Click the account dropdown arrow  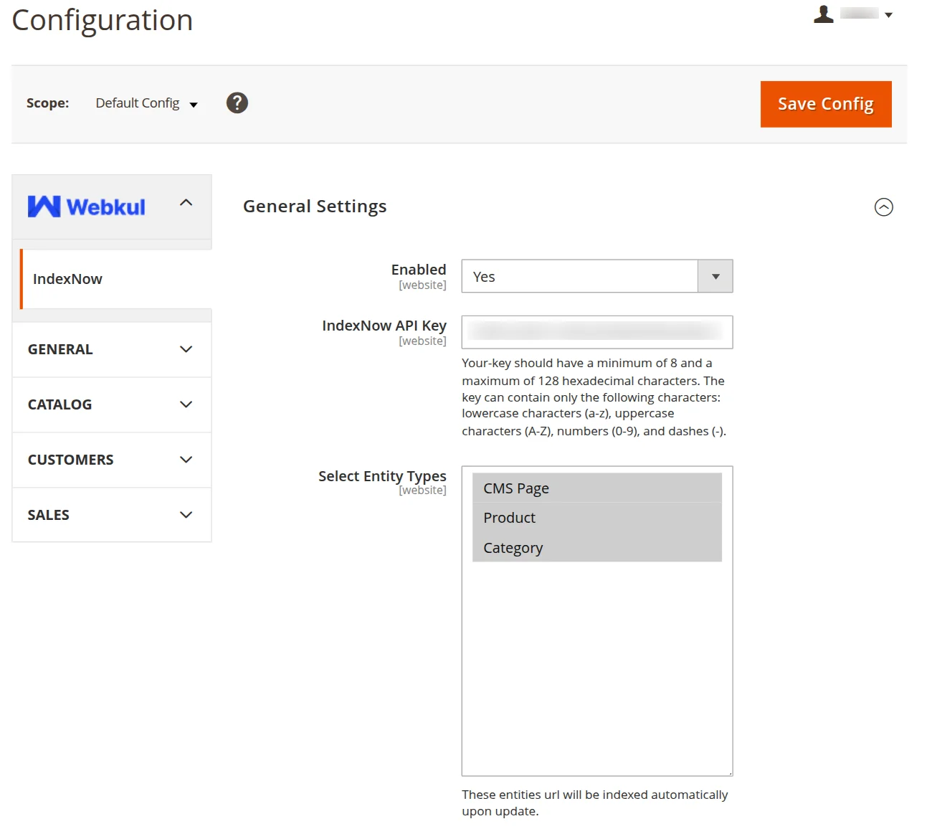[889, 15]
